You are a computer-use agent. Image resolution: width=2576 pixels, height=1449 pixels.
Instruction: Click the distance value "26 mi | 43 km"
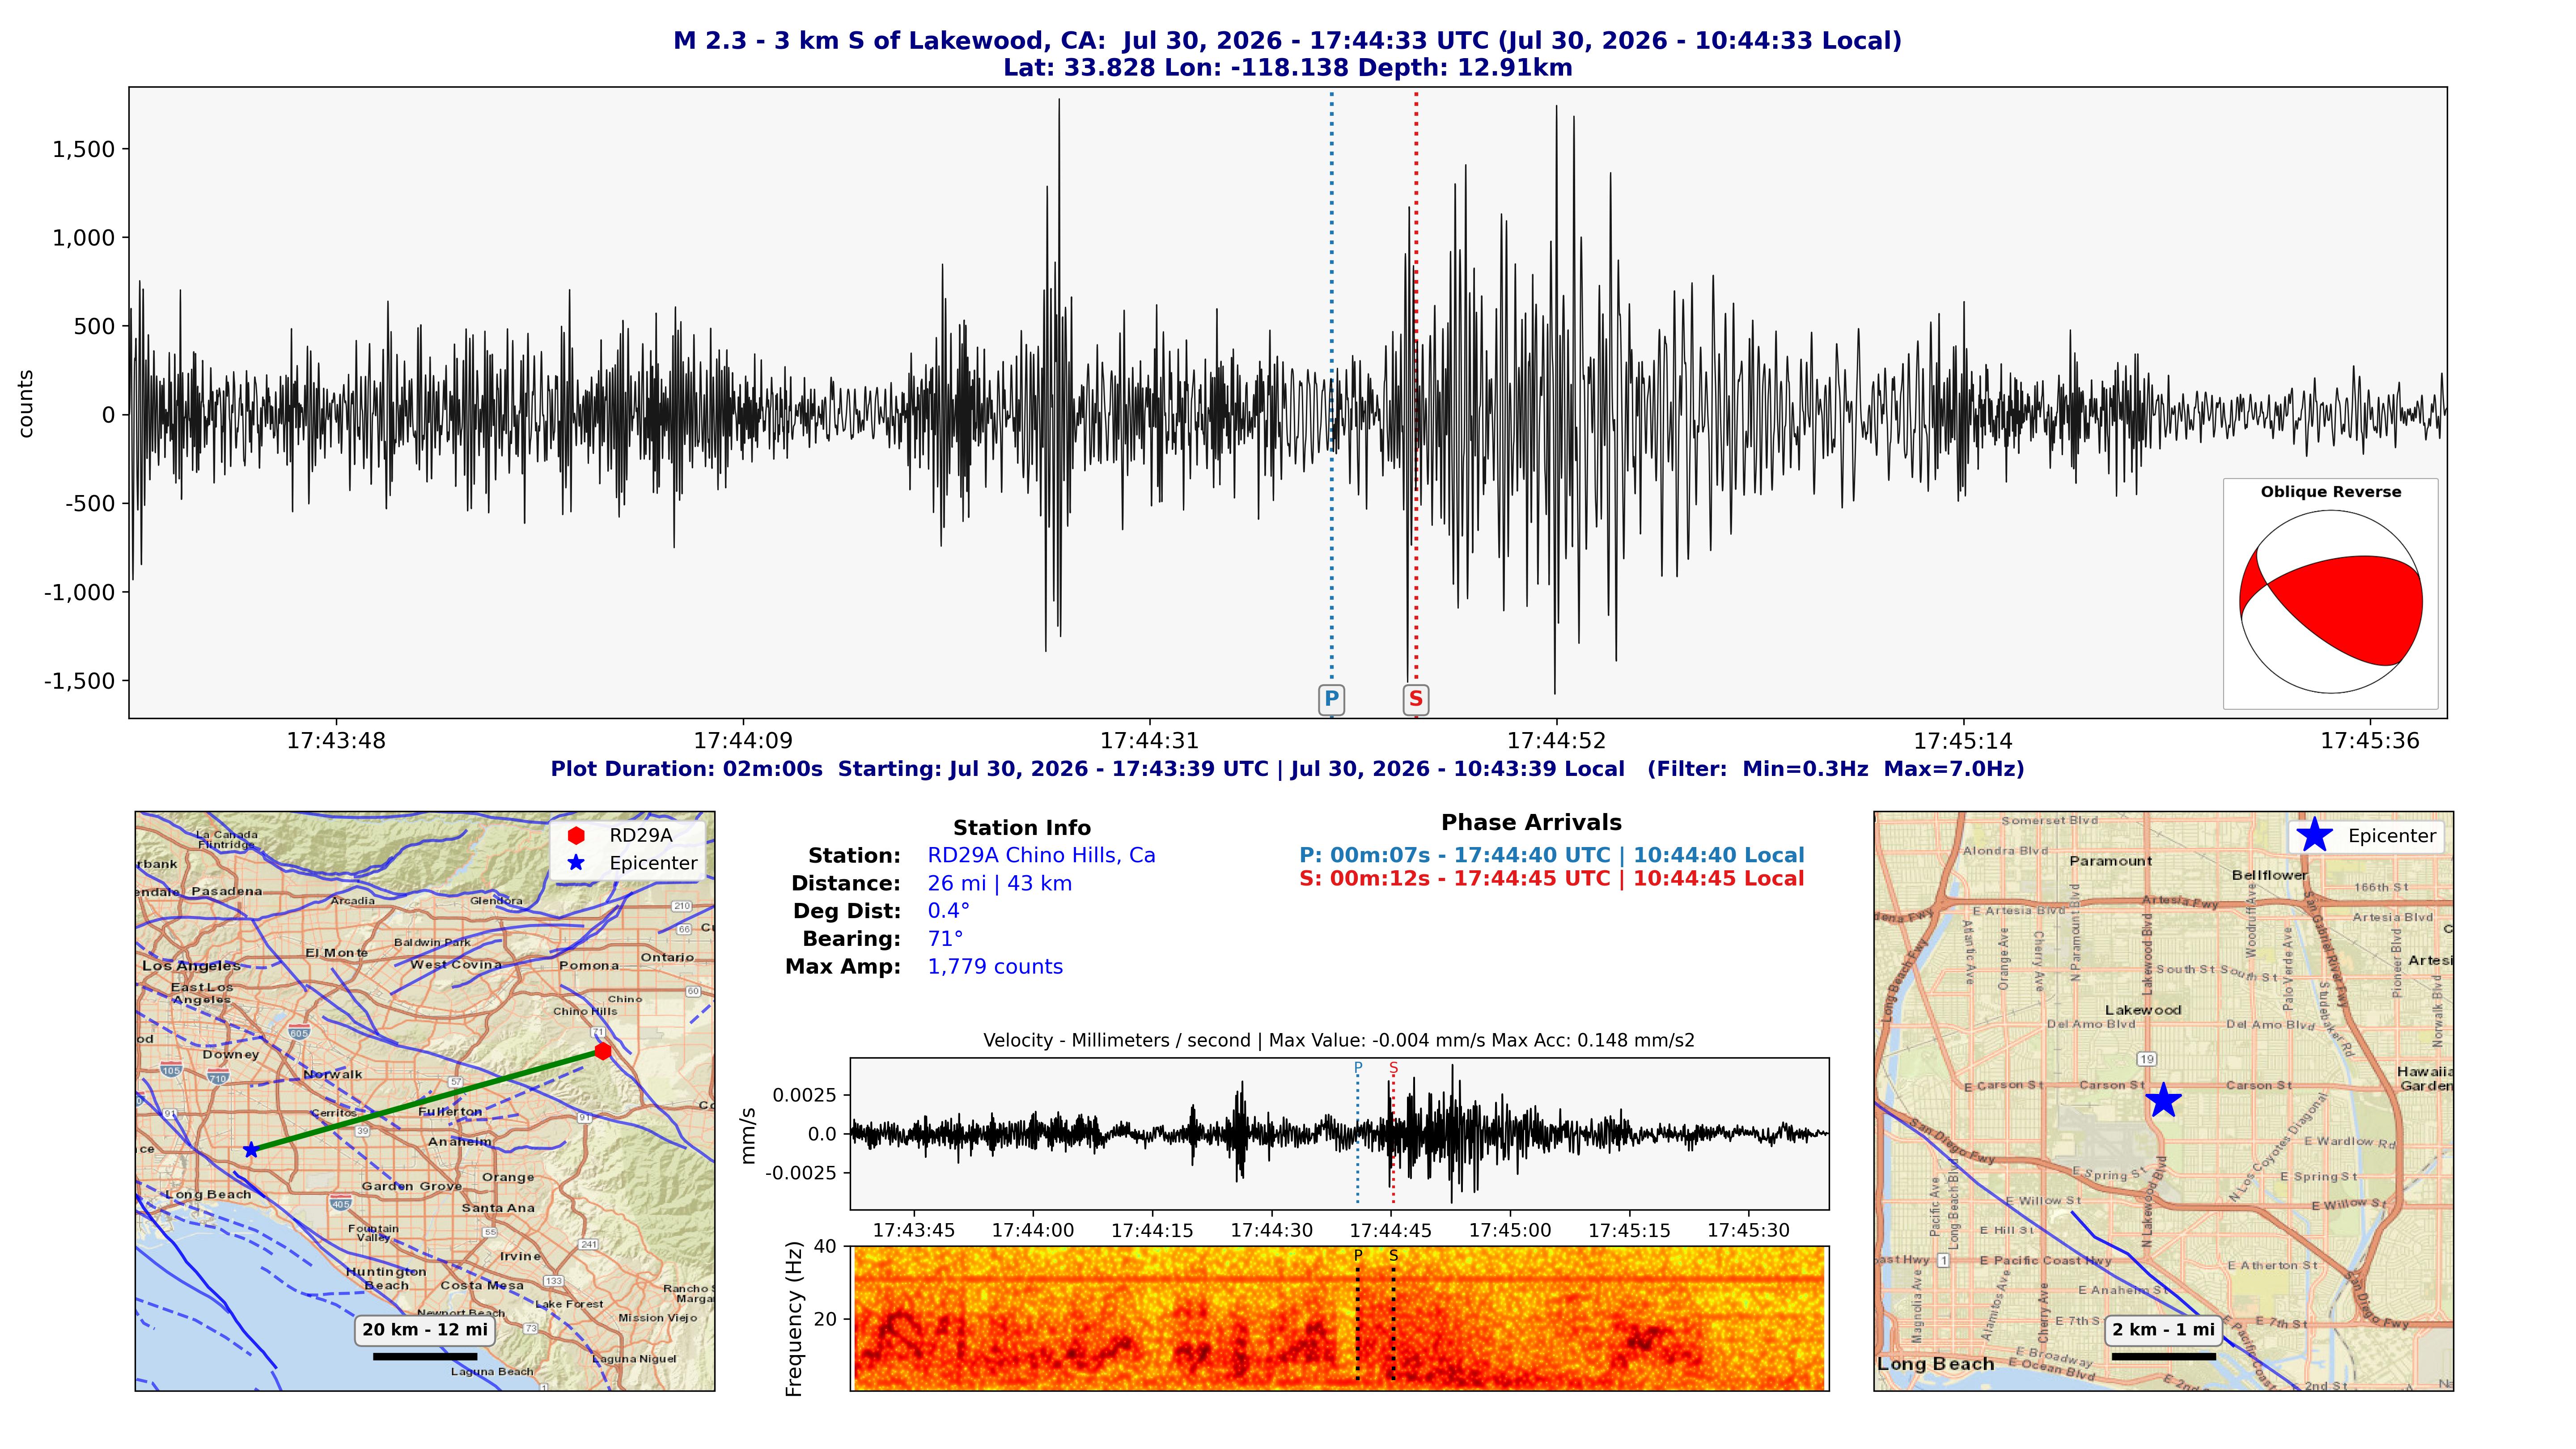[x=1000, y=884]
